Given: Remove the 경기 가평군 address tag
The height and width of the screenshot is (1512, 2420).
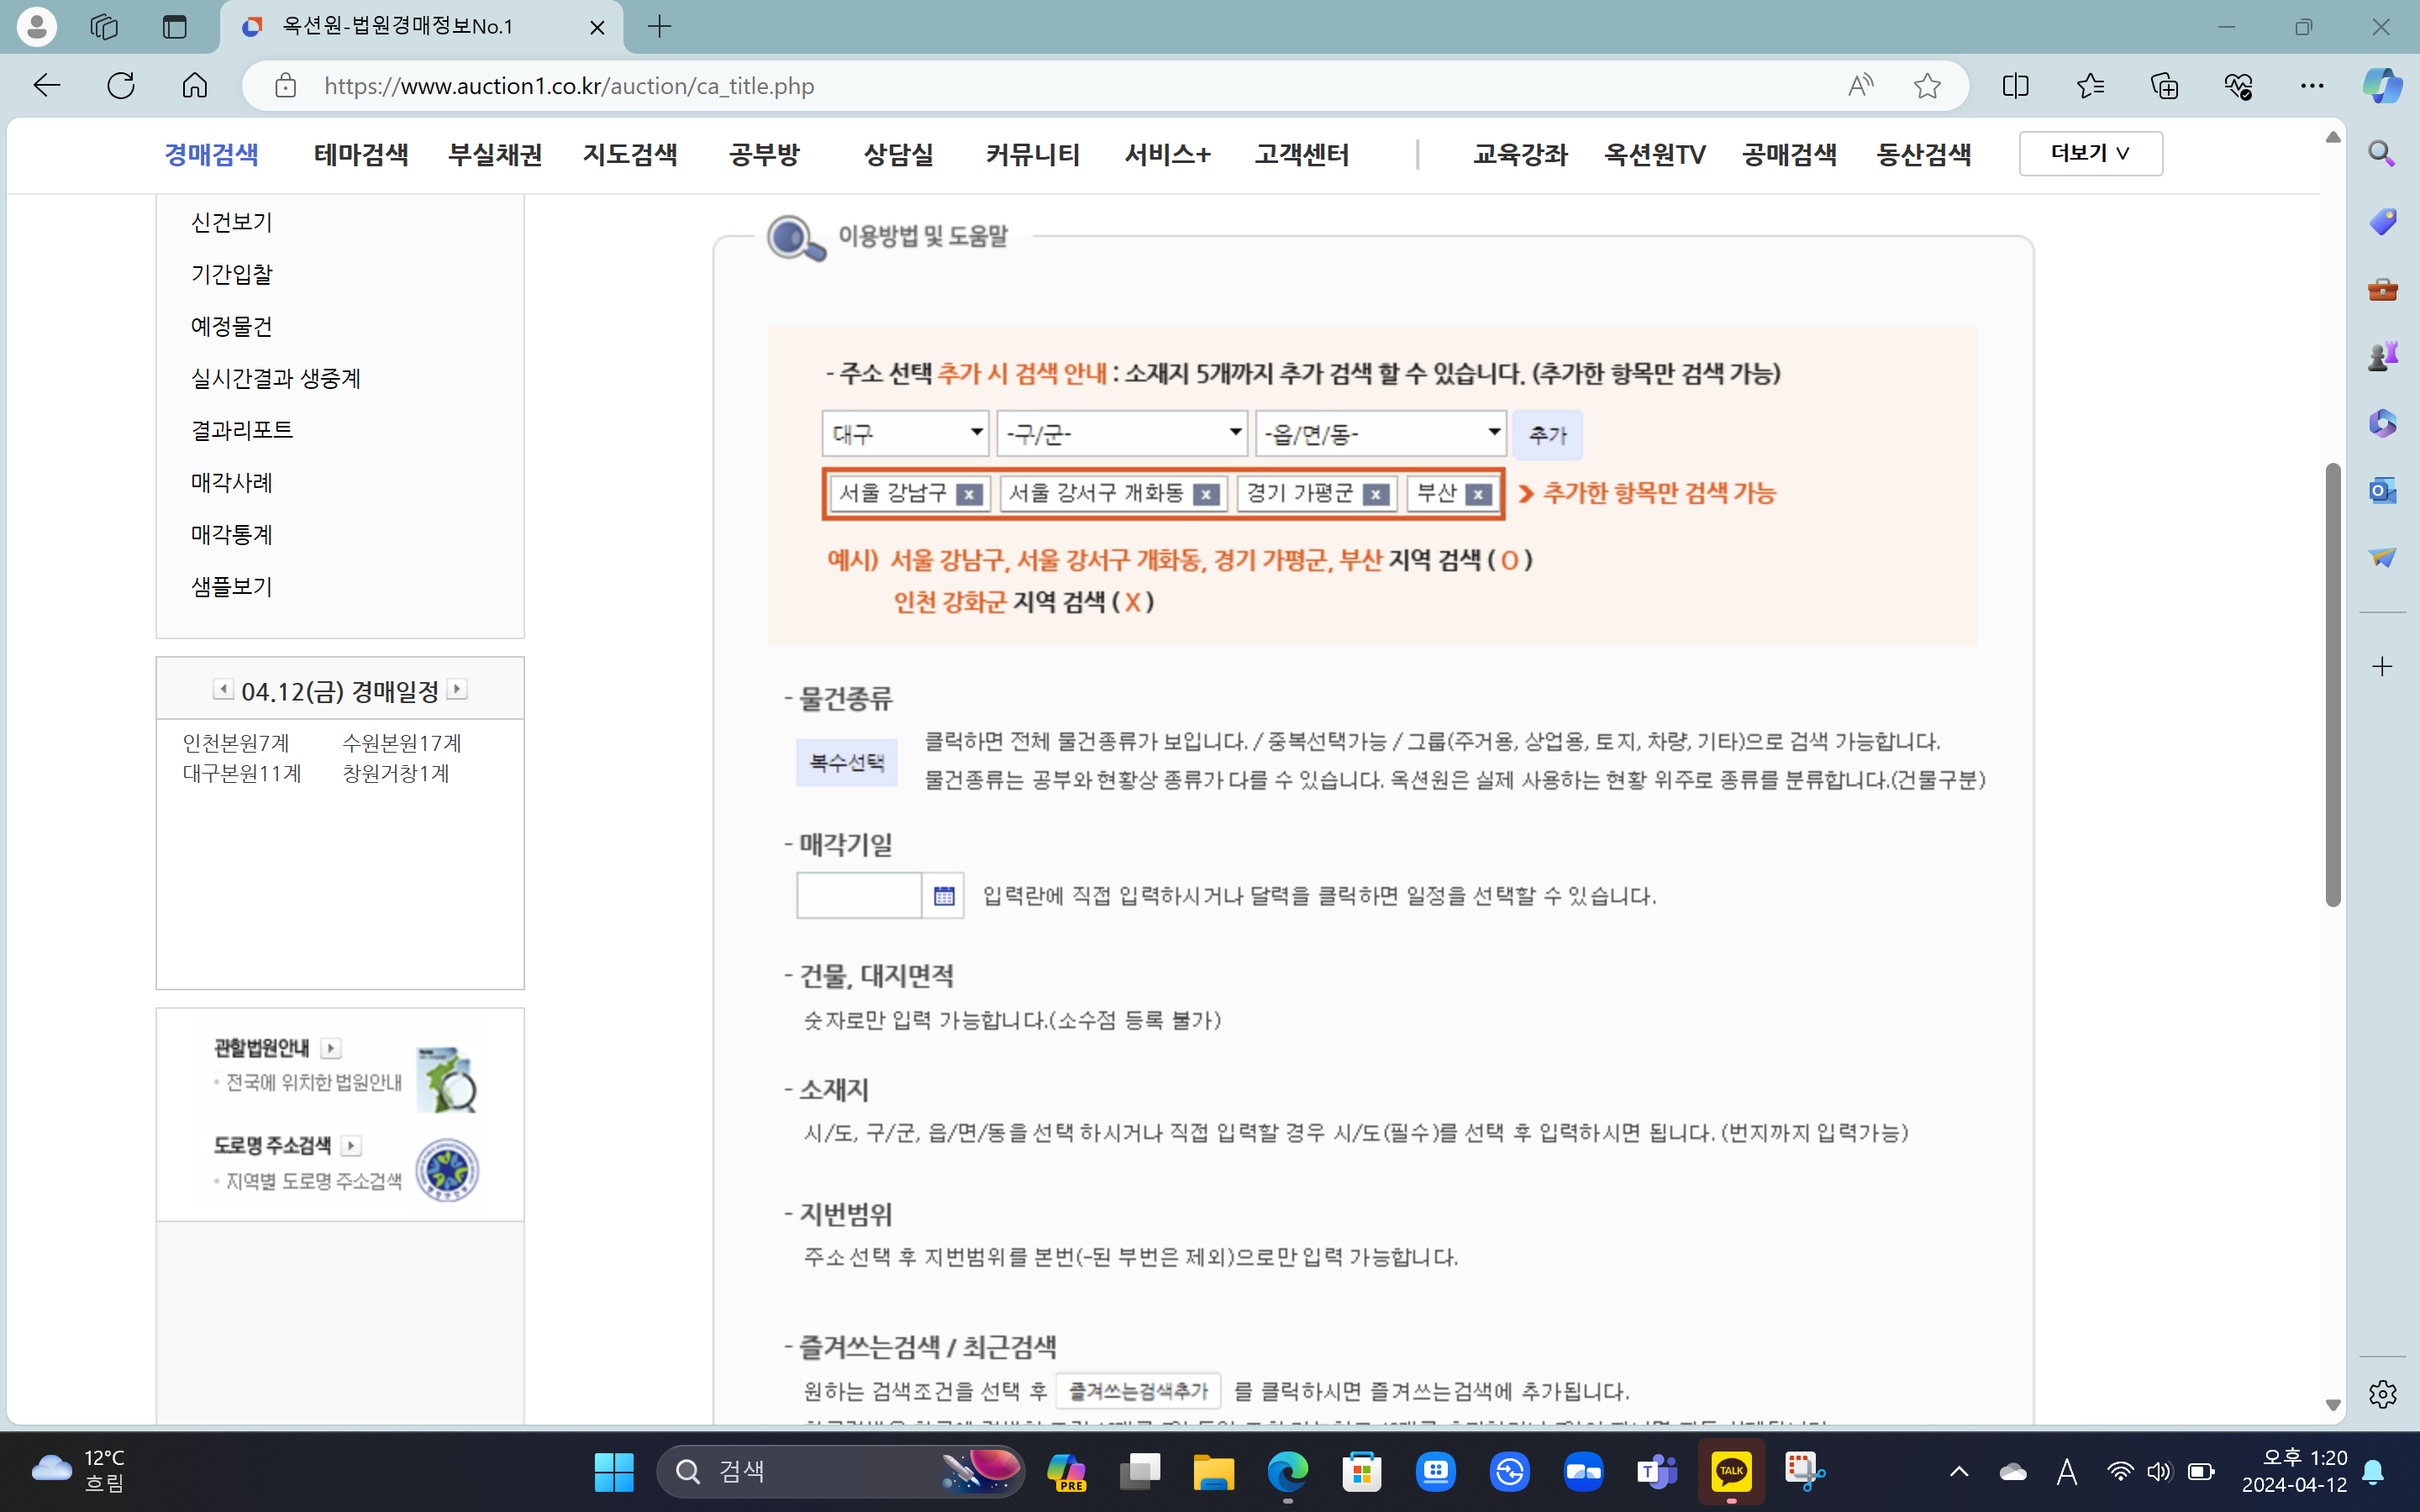Looking at the screenshot, I should tap(1376, 494).
